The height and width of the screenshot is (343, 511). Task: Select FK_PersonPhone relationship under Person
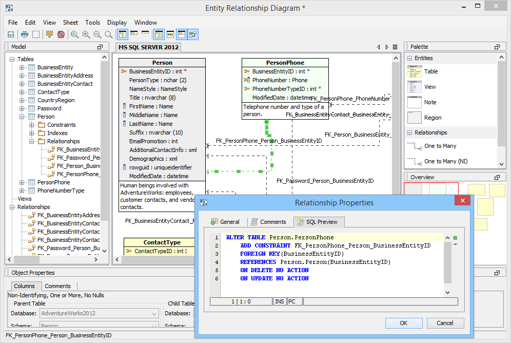click(x=74, y=175)
